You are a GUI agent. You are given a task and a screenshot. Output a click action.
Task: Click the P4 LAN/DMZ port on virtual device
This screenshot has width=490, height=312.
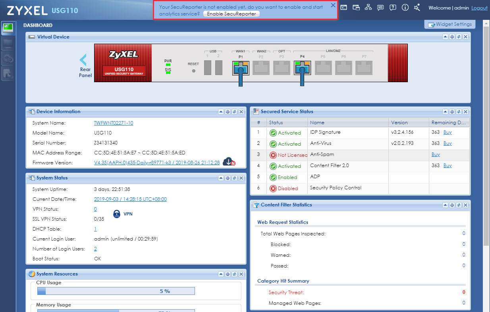click(302, 68)
